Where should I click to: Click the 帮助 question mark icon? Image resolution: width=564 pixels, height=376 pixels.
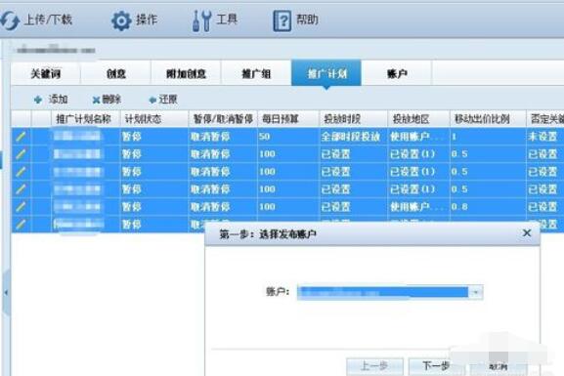(282, 21)
